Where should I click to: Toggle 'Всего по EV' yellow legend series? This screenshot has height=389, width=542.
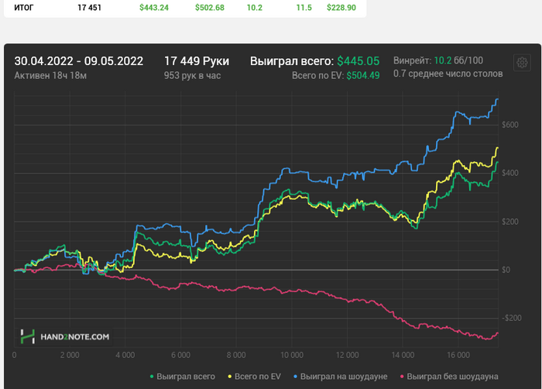click(255, 377)
